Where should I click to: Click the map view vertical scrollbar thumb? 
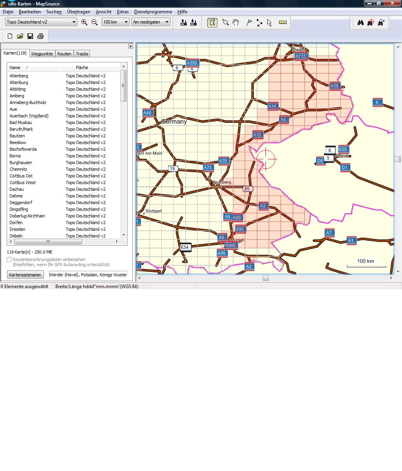pos(398,159)
